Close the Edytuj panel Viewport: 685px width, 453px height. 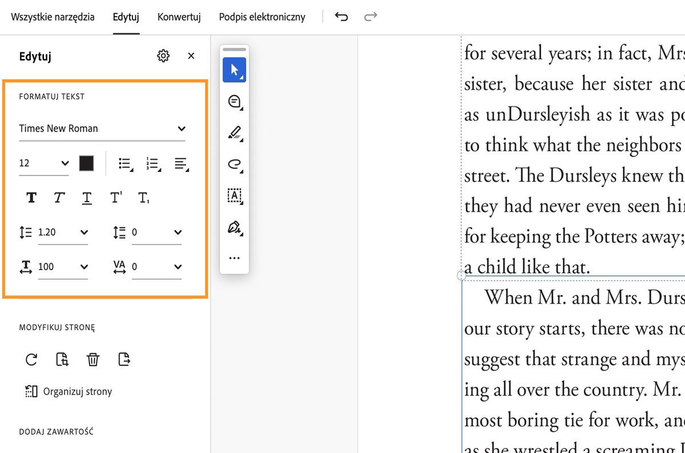[191, 56]
